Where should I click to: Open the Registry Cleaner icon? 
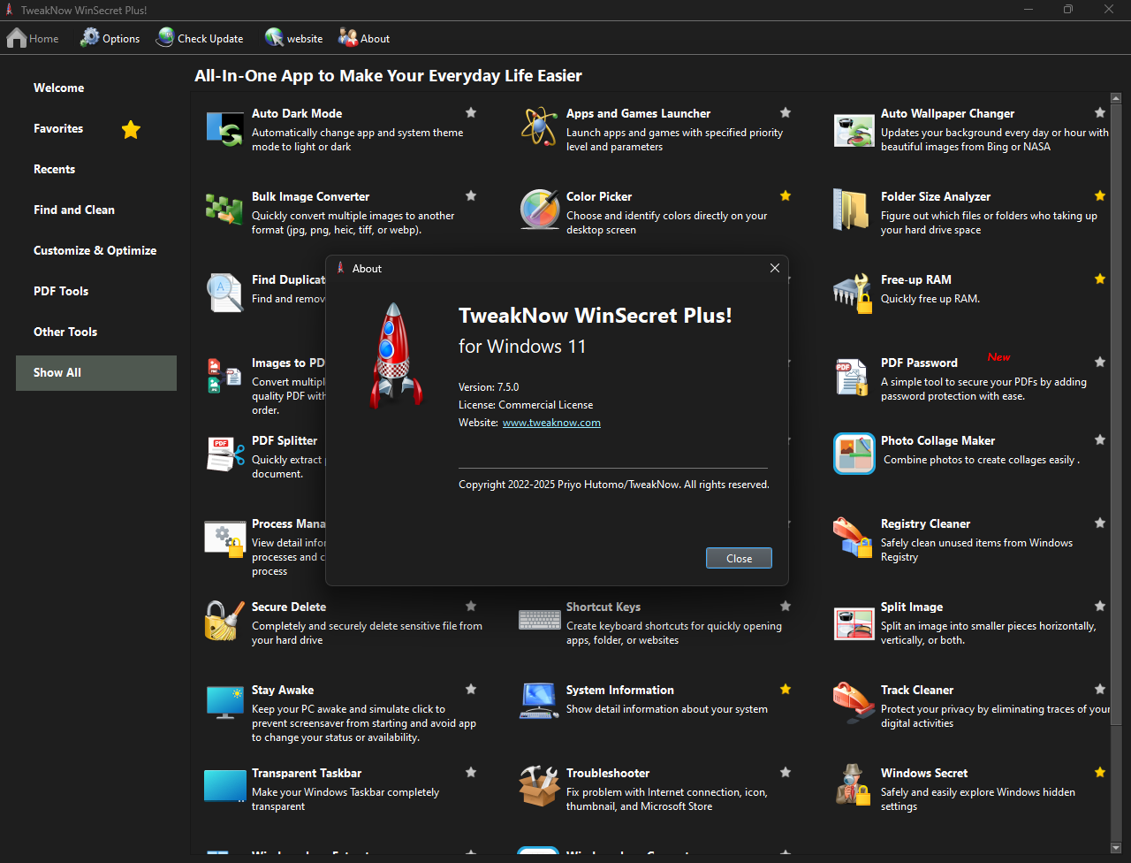coord(853,537)
